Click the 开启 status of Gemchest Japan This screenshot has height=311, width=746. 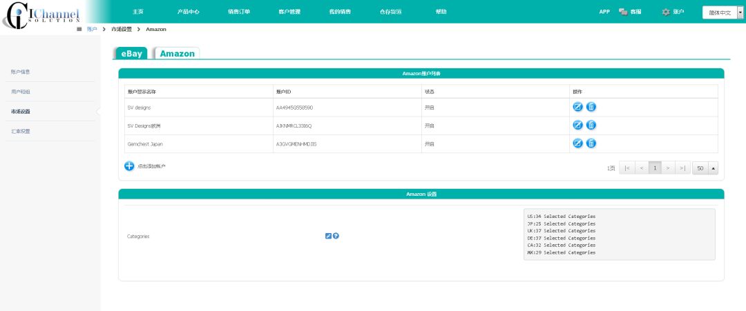click(429, 144)
